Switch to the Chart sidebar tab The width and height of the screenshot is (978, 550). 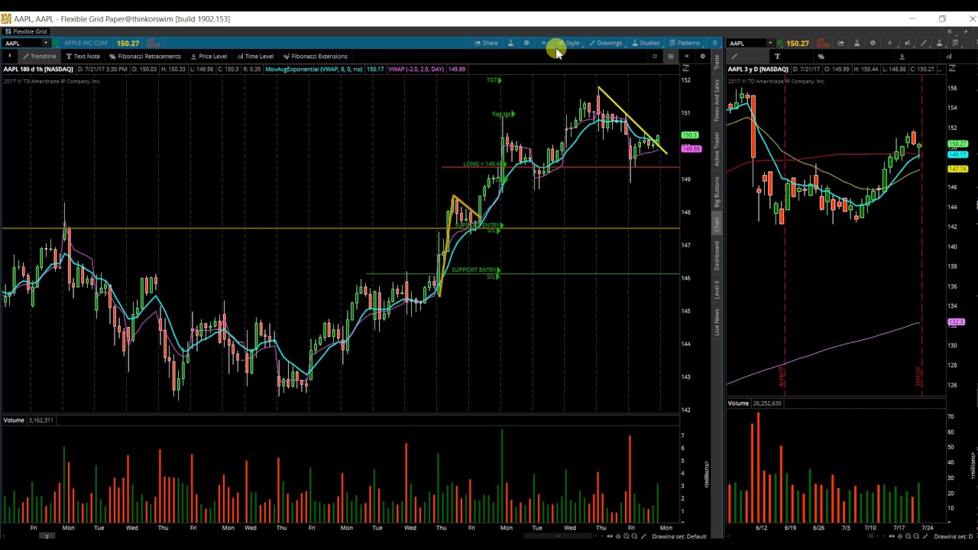(717, 224)
